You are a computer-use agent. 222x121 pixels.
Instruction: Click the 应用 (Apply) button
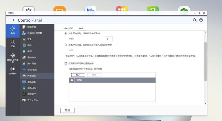67,111
